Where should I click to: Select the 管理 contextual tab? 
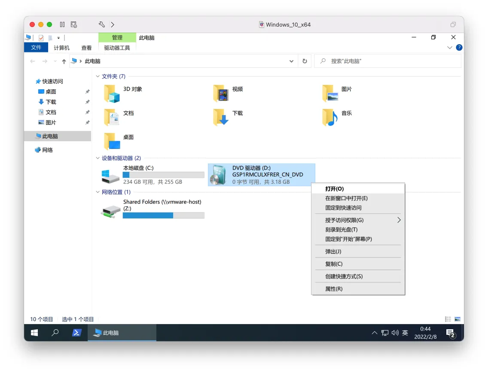point(117,37)
